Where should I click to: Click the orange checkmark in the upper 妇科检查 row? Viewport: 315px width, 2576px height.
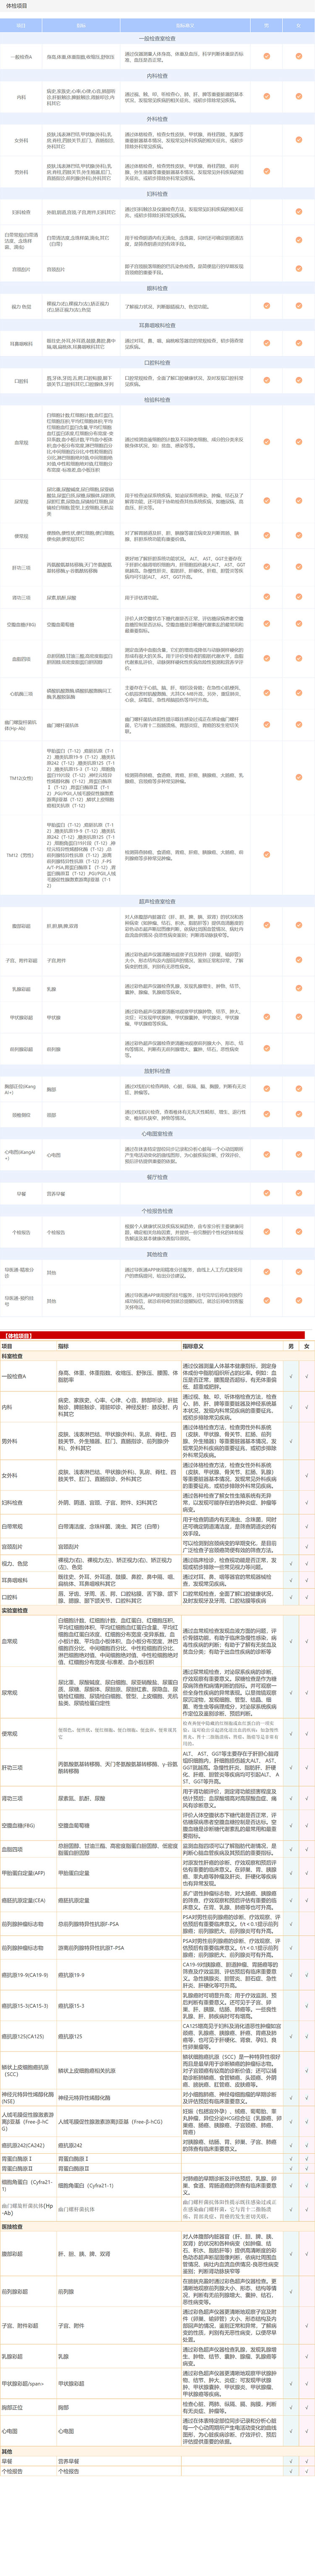click(298, 212)
